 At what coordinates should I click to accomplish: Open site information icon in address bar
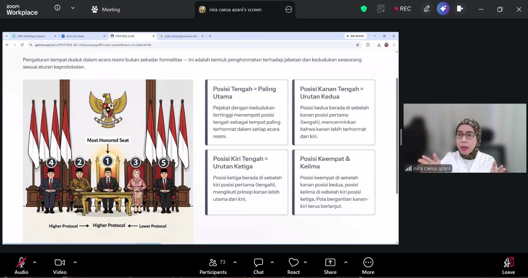pyautogui.click(x=31, y=45)
